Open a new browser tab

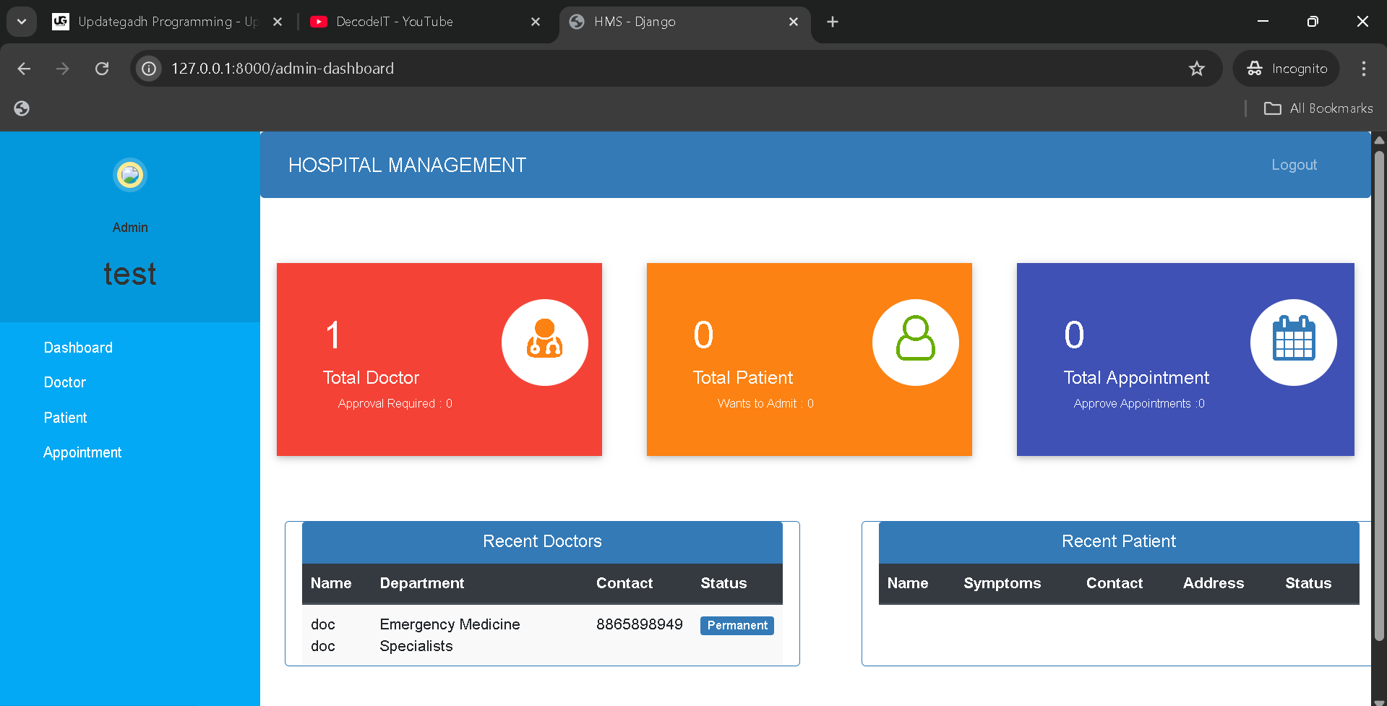click(833, 22)
